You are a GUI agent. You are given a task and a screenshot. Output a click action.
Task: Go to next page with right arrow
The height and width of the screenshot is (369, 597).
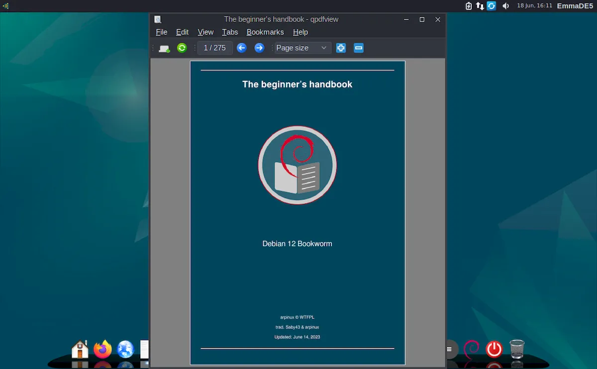[x=259, y=48]
